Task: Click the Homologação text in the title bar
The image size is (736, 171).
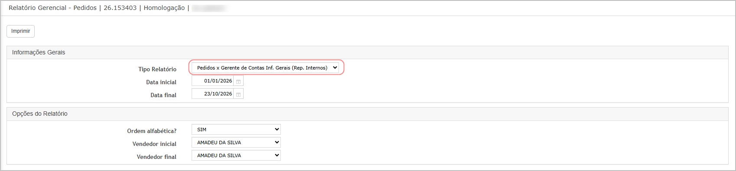Action: pyautogui.click(x=164, y=8)
